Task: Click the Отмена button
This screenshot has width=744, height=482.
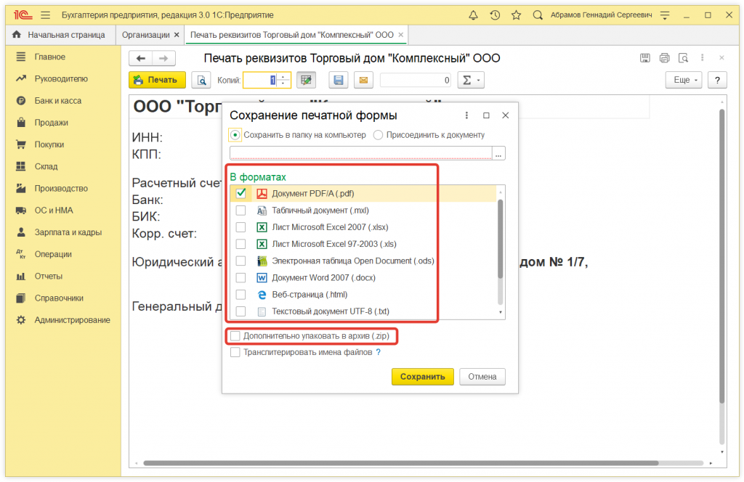Action: click(x=482, y=377)
